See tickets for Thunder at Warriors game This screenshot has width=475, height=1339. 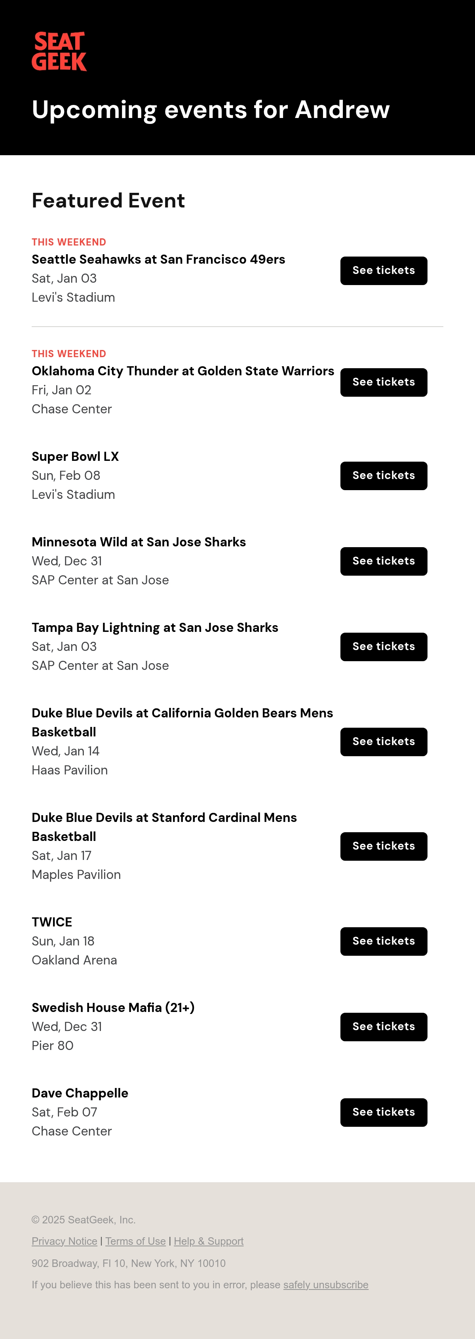[x=384, y=382]
